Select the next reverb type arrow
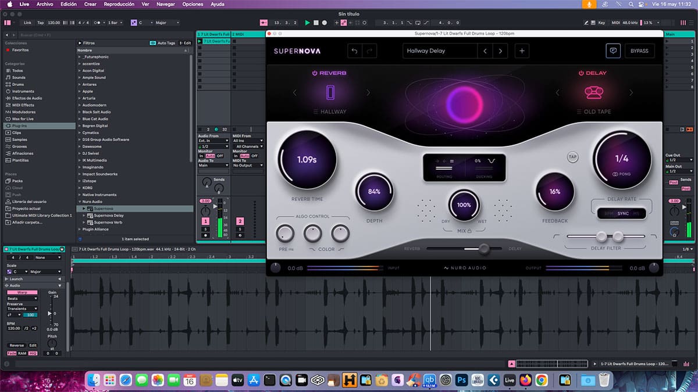The height and width of the screenshot is (392, 698). coord(368,93)
